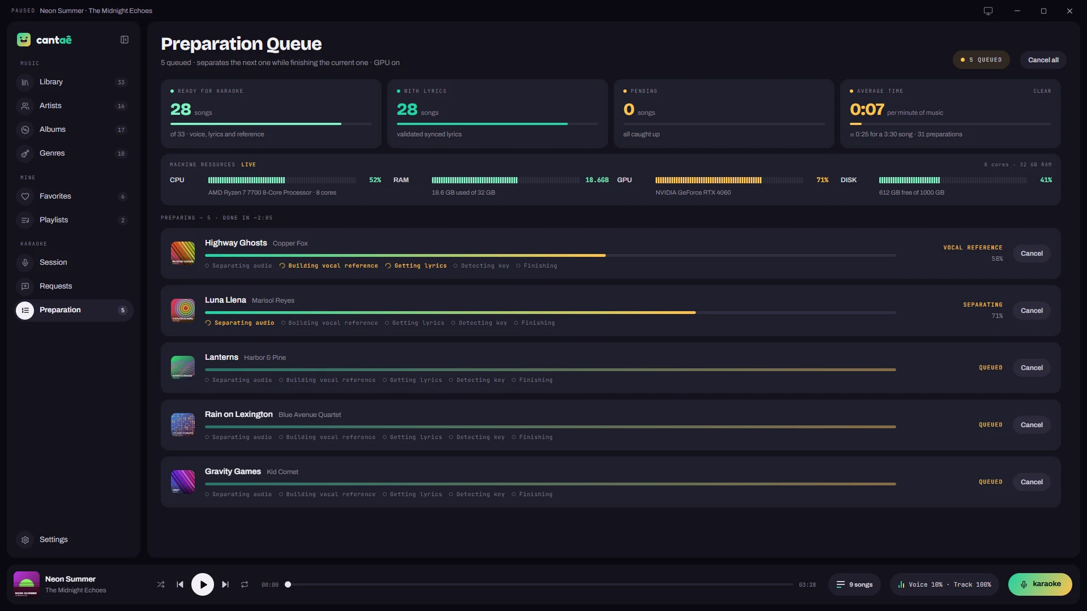The image size is (1087, 611).
Task: Skip to previous track
Action: coord(180,584)
